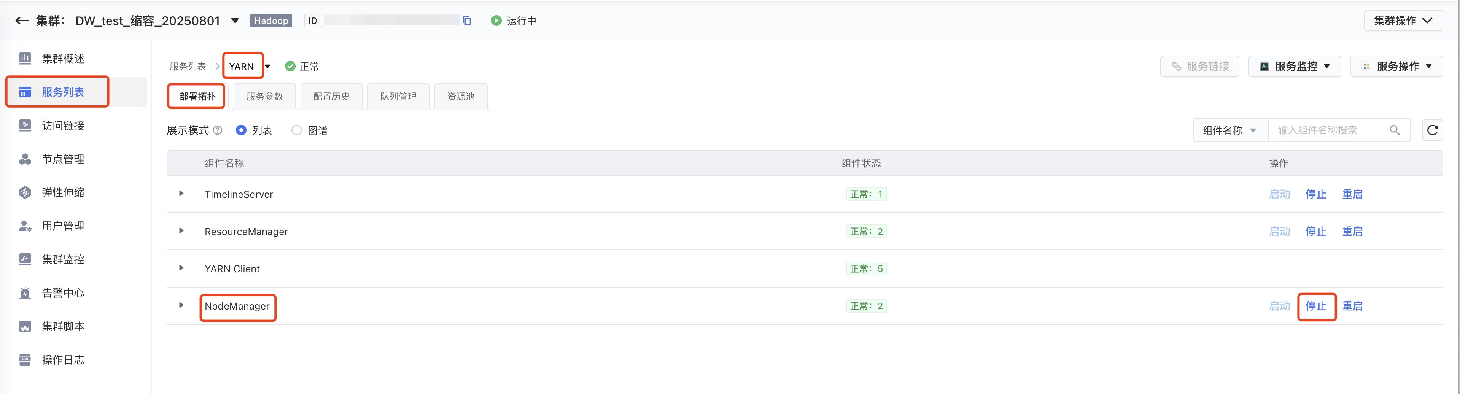Click 重启 for ResourceManager
The width and height of the screenshot is (1460, 394).
(x=1352, y=231)
